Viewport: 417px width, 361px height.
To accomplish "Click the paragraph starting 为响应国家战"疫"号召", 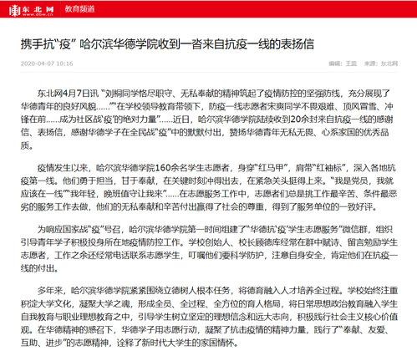I will click(209, 249).
